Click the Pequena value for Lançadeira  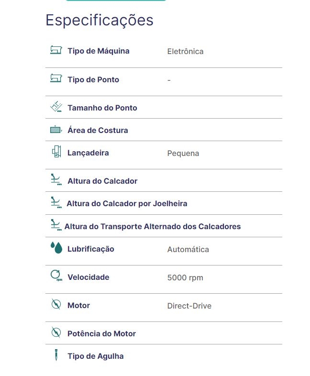pyautogui.click(x=183, y=153)
